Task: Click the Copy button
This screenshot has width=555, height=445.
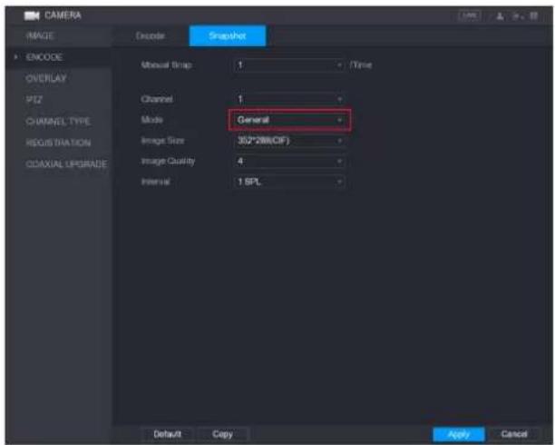Action: 222,434
